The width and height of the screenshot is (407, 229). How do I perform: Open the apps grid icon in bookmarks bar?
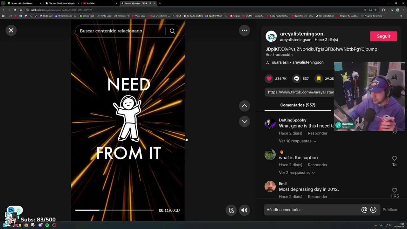tap(3, 16)
